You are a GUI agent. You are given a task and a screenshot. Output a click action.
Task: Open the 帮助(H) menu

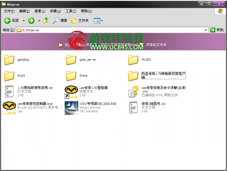[x=86, y=11]
